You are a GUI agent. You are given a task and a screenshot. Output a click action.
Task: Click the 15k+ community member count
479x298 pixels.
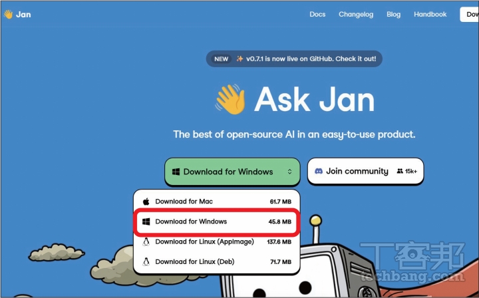click(x=411, y=172)
